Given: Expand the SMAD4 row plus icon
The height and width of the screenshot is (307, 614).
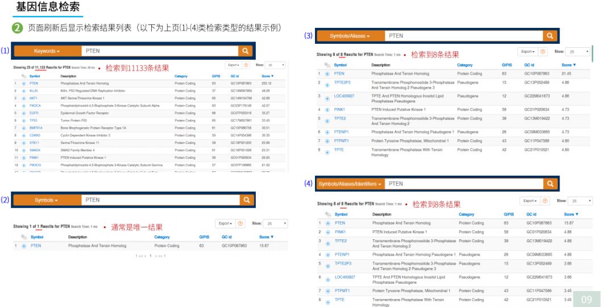Looking at the screenshot, I should point(23,150).
